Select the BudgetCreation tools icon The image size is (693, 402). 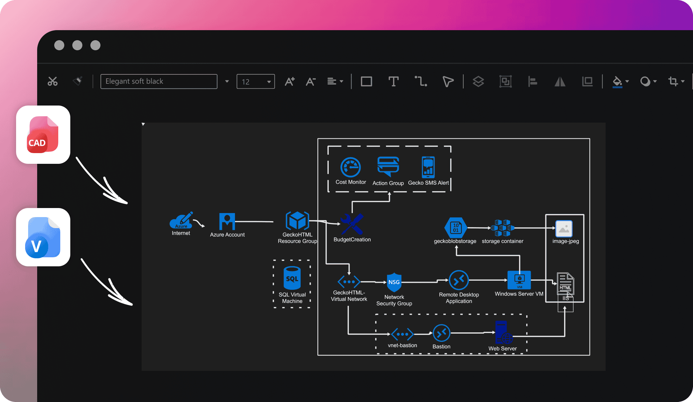click(x=352, y=224)
